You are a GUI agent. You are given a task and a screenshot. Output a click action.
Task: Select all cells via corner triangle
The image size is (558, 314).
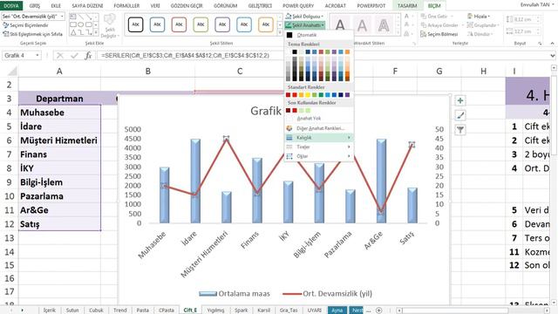(x=12, y=72)
